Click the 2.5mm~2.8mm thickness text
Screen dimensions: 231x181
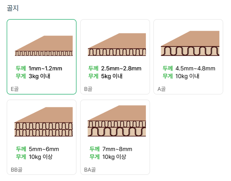(x=121, y=68)
